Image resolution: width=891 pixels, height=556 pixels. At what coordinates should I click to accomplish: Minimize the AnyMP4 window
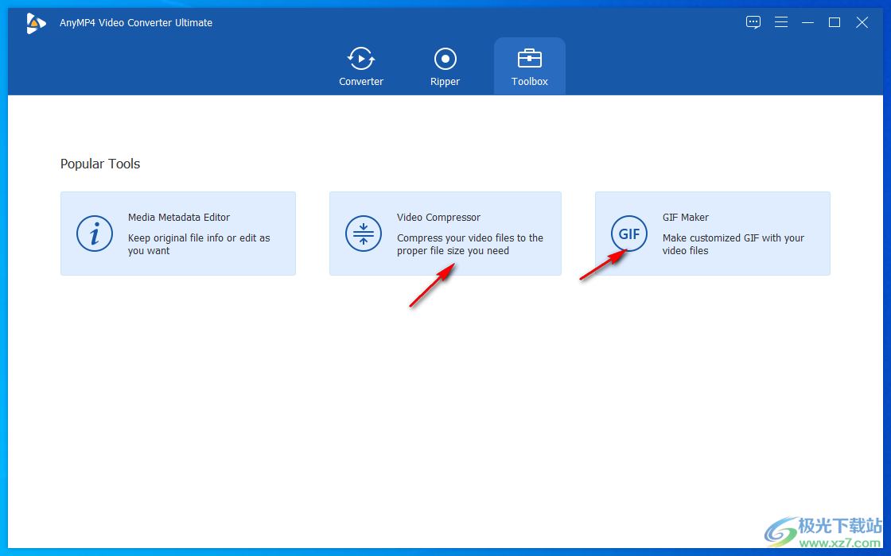click(x=807, y=22)
